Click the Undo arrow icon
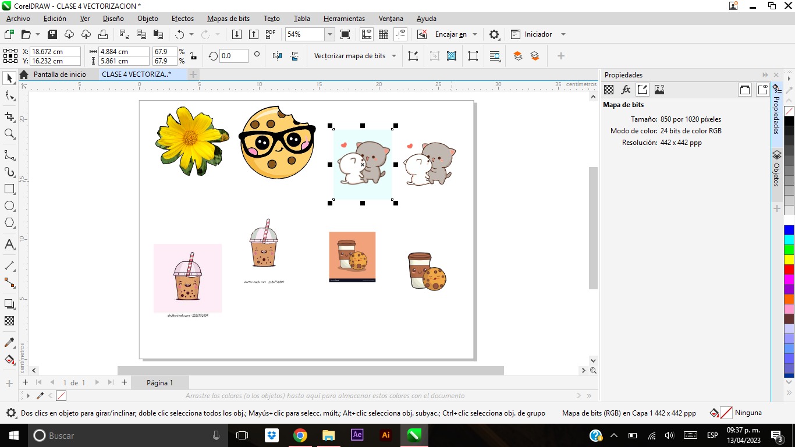 click(180, 34)
